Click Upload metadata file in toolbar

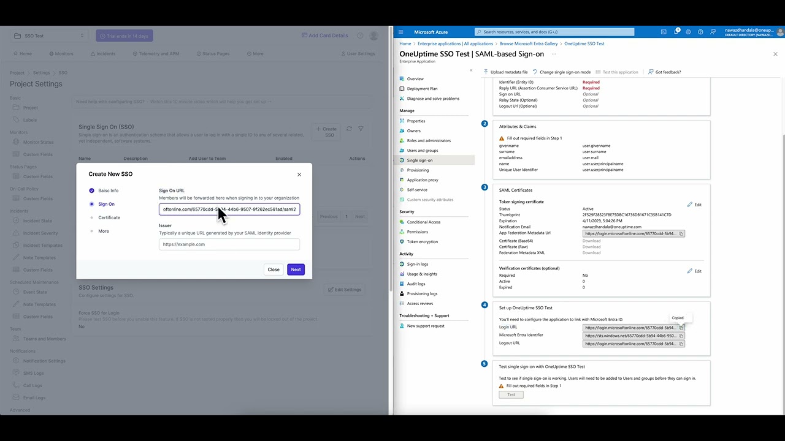(x=505, y=72)
